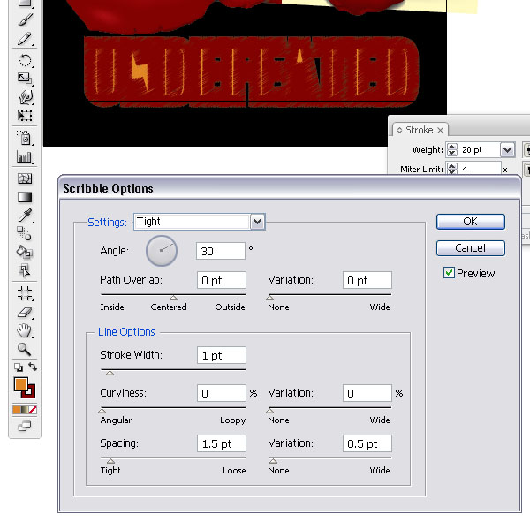Apply solid Color mode button
This screenshot has height=530, width=530.
pos(17,410)
